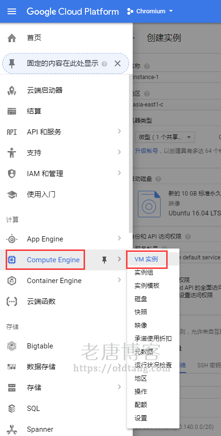The height and width of the screenshot is (436, 221).
Task: Toggle the pin on Compute Engine
Action: tap(104, 260)
